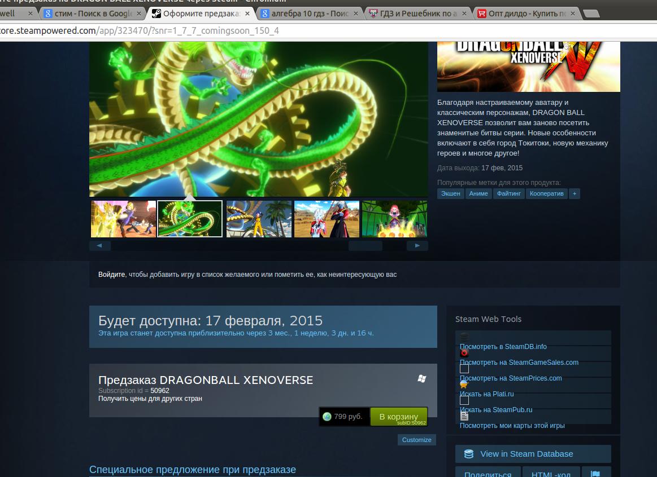Open the first screenshot thumbnail with fighting characters

pos(123,219)
